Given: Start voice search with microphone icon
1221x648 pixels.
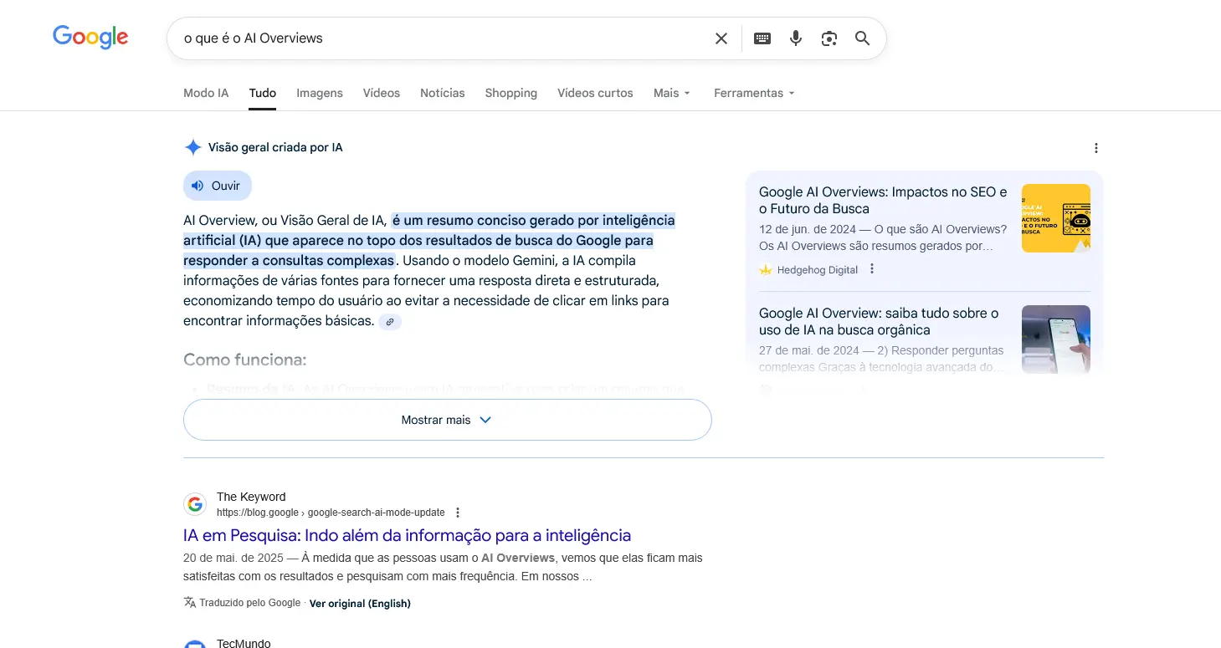Looking at the screenshot, I should (796, 38).
